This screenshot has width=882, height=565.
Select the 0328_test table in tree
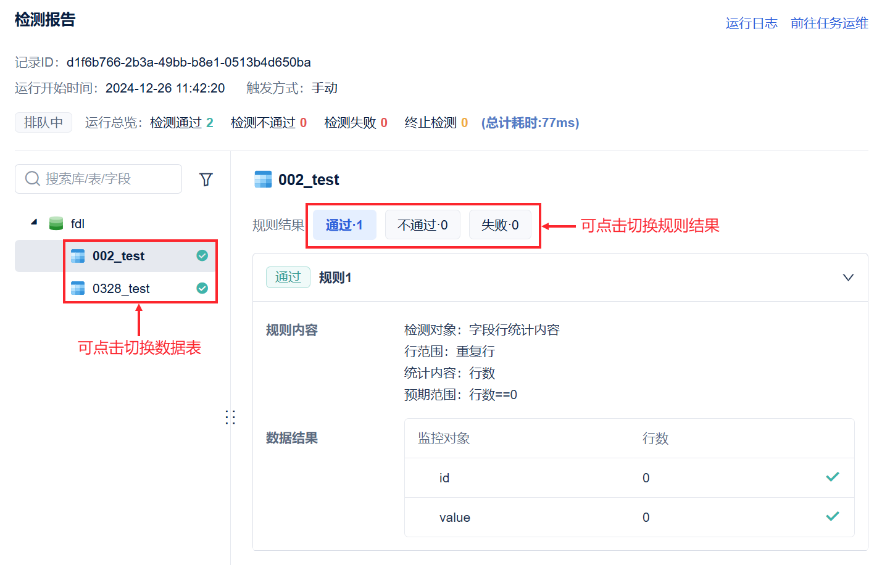tap(115, 288)
